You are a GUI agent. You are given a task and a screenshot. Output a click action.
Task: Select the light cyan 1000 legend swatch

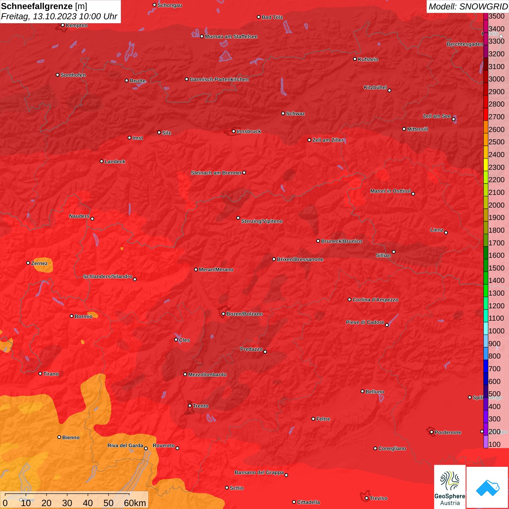486,328
